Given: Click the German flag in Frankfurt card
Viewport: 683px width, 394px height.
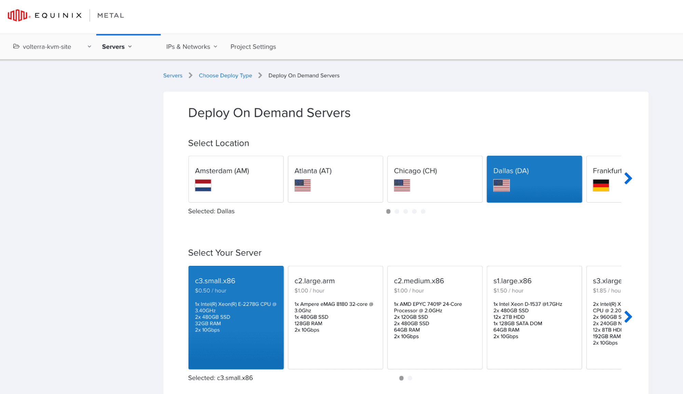Looking at the screenshot, I should click(601, 185).
